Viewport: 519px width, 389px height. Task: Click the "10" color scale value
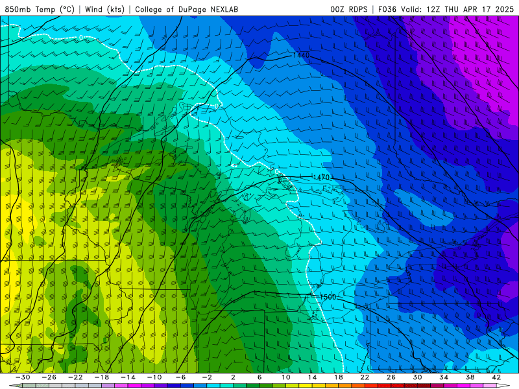tap(285, 377)
